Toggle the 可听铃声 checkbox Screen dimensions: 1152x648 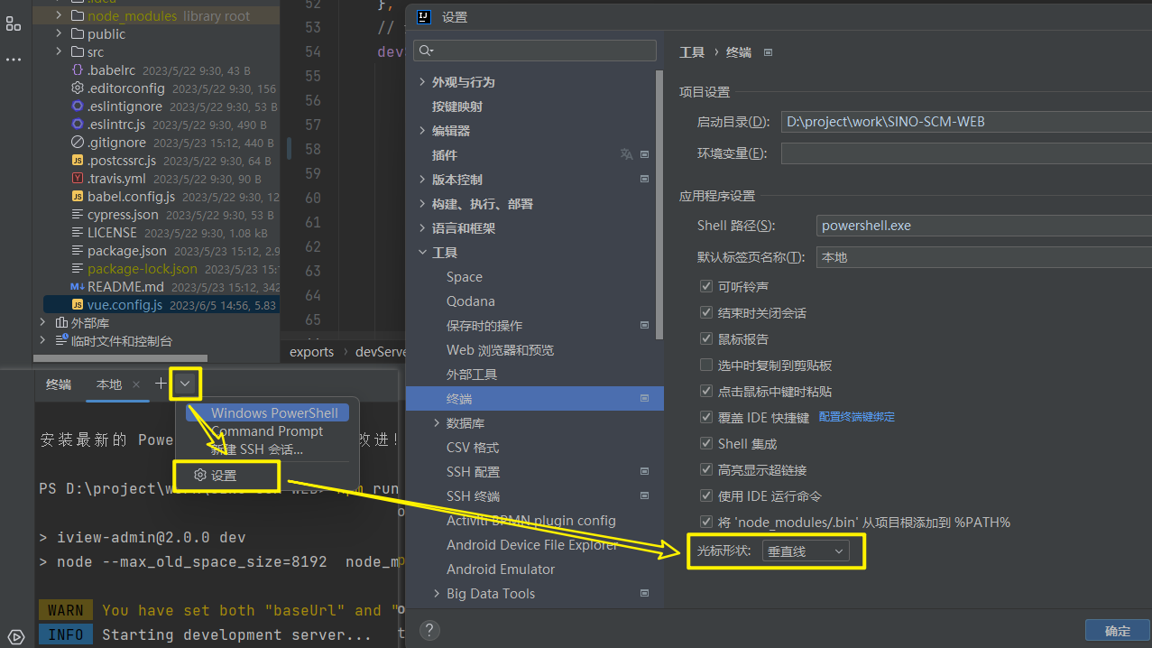point(706,286)
